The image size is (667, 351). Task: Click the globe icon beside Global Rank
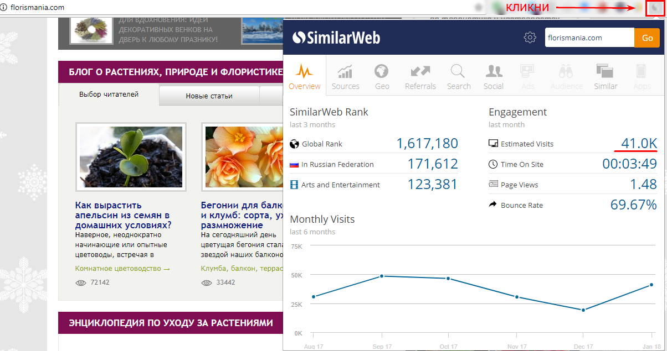294,144
